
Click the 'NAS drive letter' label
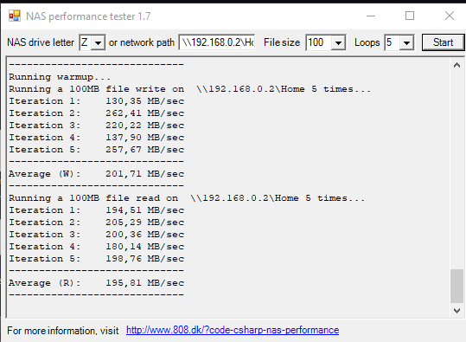[41, 42]
